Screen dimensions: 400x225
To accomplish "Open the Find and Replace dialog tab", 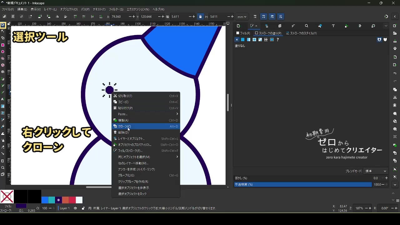I will click(307, 26).
